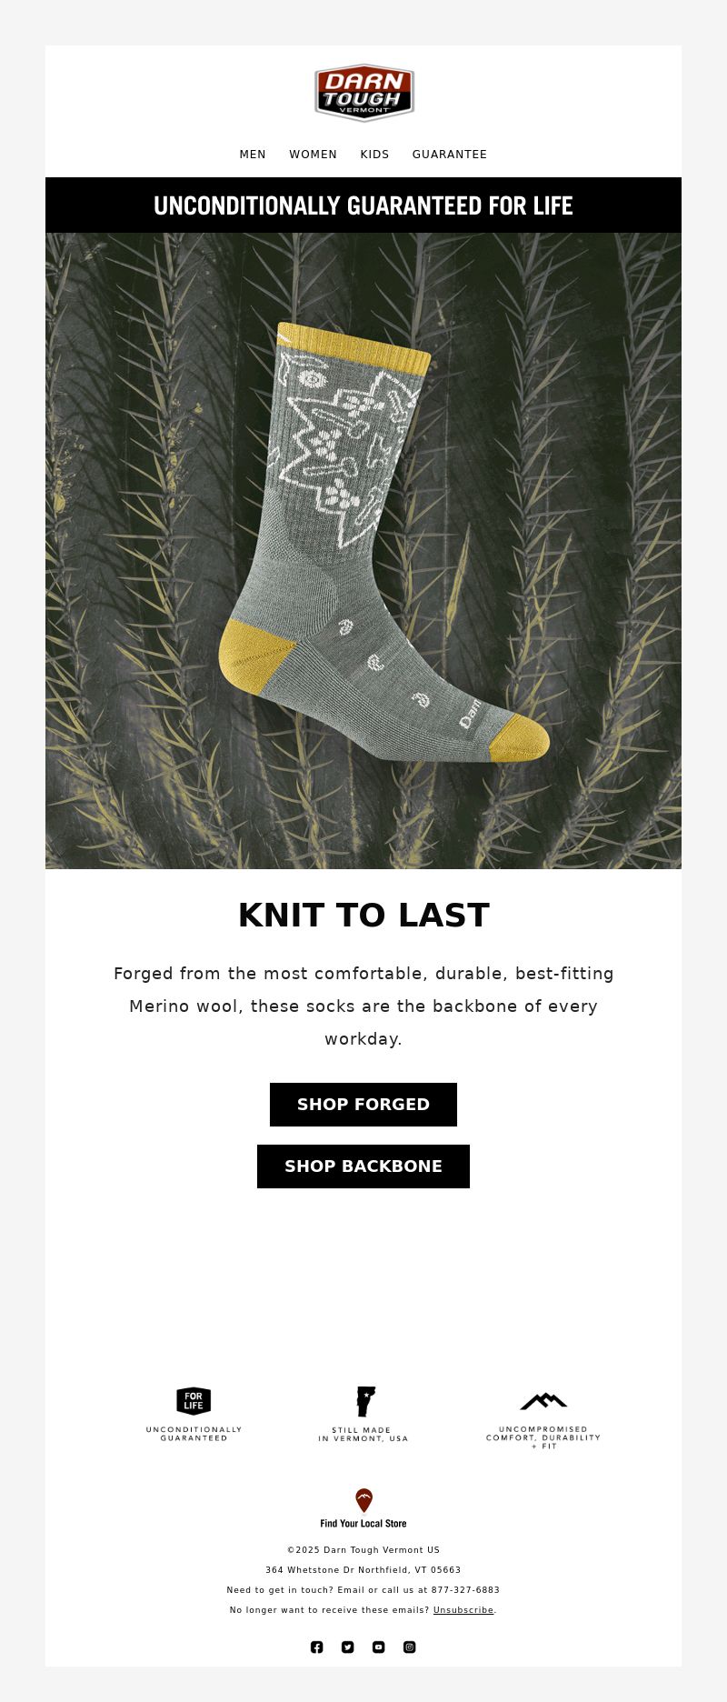Open the Women navigation link
The image size is (727, 1702).
[314, 155]
